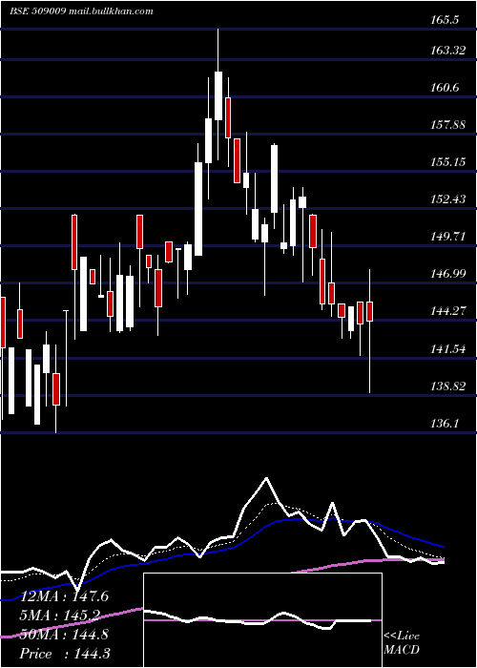Click the tallest white candlestick at the chart peak
Screen dimensions: 477x668
[x=218, y=95]
